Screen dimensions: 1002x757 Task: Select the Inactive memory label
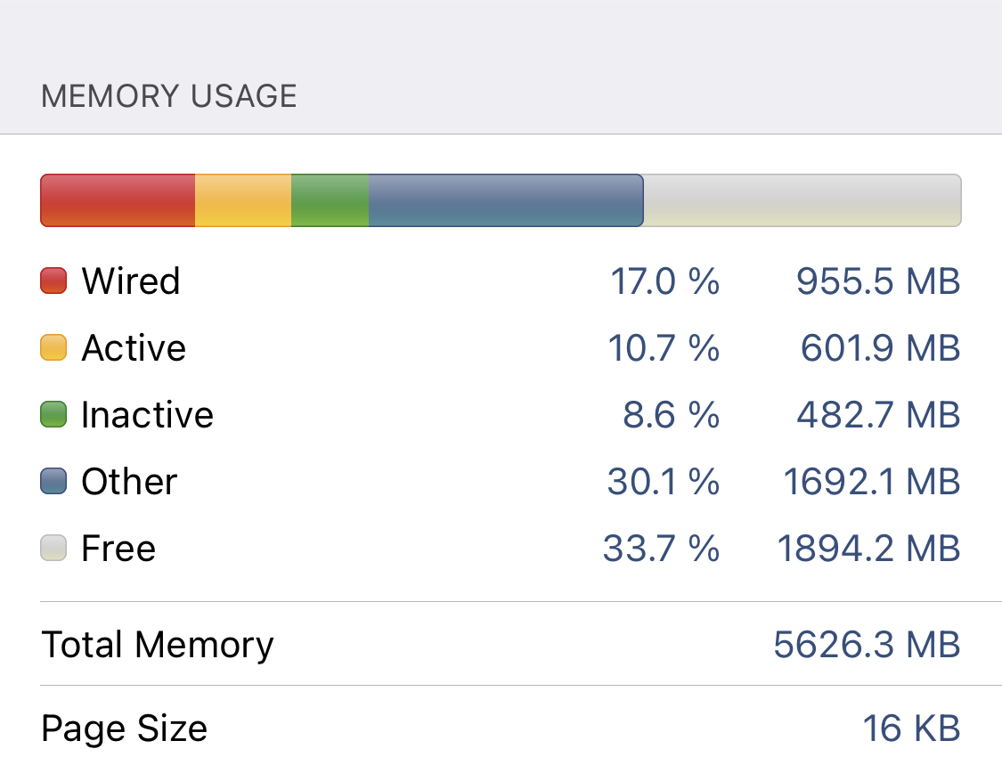pos(147,414)
